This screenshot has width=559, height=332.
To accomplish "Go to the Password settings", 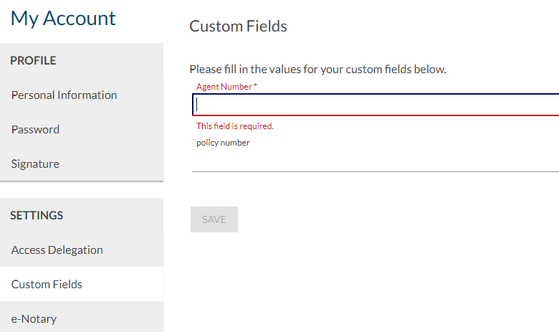I will click(82, 130).
